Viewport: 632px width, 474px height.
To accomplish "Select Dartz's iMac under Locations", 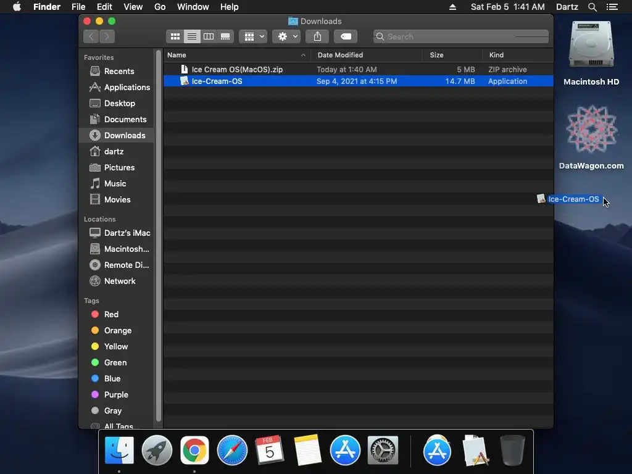I will (x=117, y=233).
